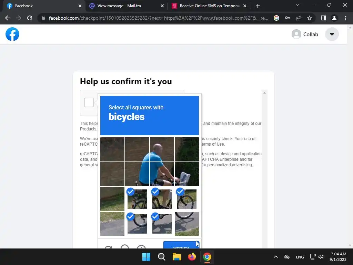Deselect the bicycle pedals tile, third row
The height and width of the screenshot is (265, 353).
pos(162,199)
